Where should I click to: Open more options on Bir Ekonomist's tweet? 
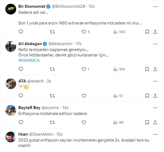[x=155, y=6]
